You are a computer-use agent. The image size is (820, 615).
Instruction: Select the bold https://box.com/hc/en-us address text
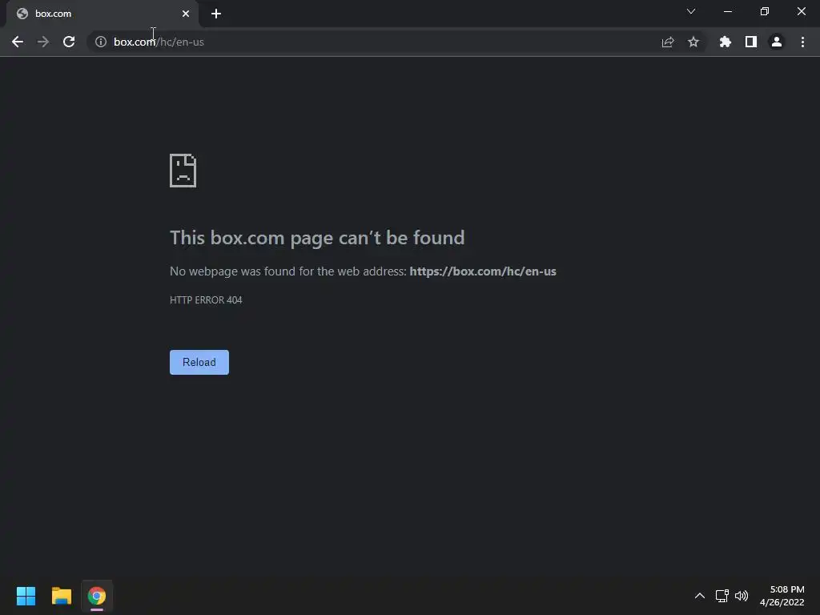[x=483, y=271]
